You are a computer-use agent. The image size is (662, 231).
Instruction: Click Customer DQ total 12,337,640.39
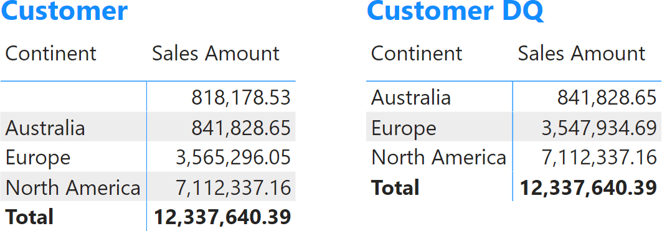pos(589,187)
